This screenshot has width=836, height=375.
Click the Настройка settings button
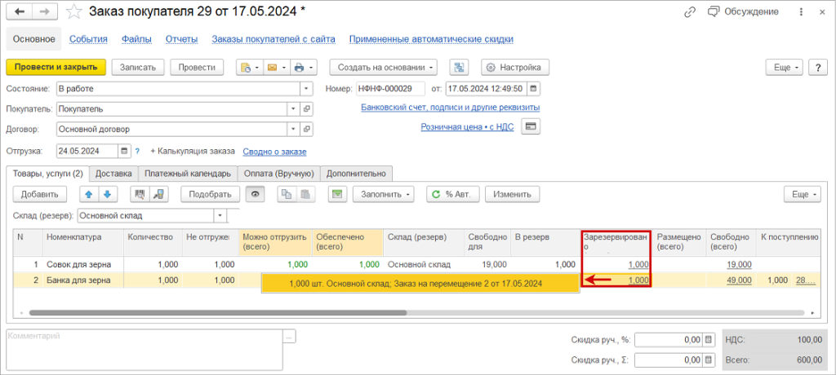515,67
